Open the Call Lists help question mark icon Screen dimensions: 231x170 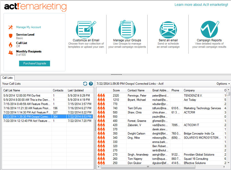point(91,84)
